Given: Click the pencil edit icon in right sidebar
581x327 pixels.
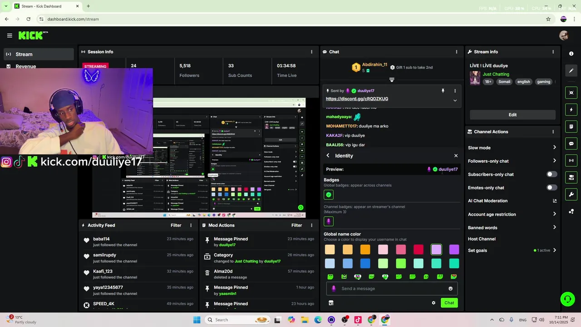Looking at the screenshot, I should coord(571,70).
